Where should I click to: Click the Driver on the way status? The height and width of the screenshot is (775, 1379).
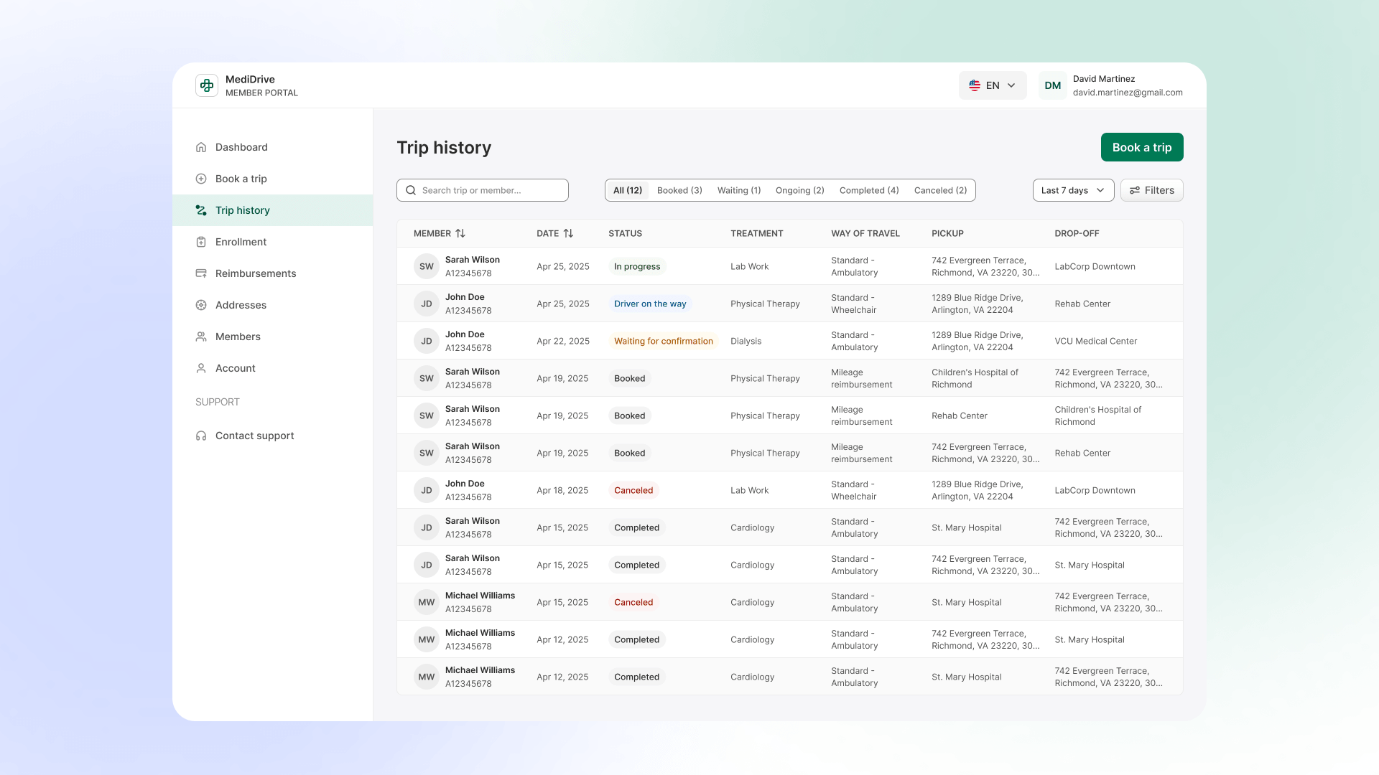pos(650,304)
